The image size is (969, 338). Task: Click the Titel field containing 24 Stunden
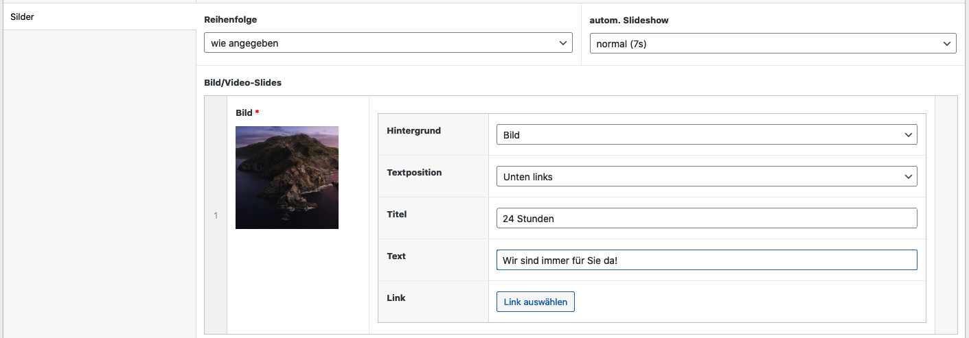point(706,219)
